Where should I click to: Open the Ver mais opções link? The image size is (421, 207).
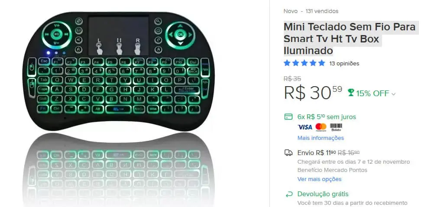[x=320, y=179]
